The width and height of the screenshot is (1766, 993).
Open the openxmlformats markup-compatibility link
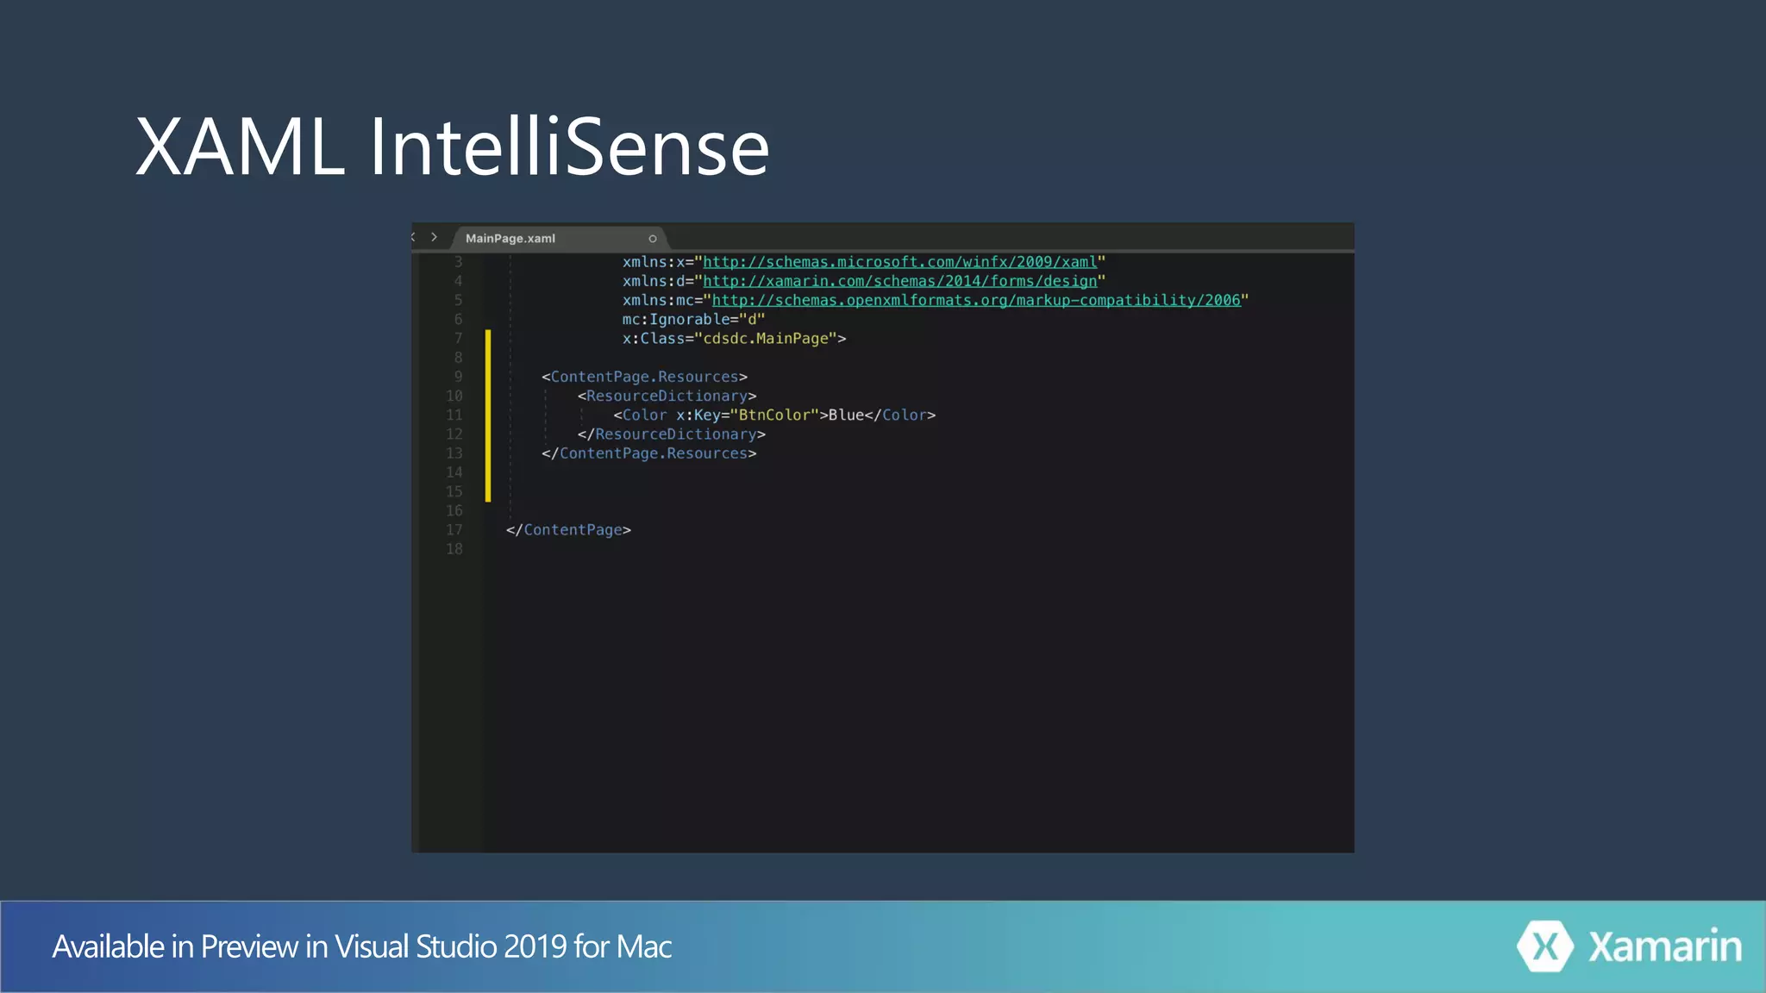[976, 300]
